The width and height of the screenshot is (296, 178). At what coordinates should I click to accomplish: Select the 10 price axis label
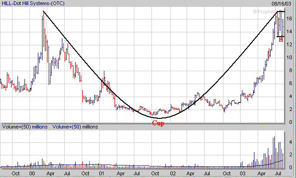coord(289,57)
